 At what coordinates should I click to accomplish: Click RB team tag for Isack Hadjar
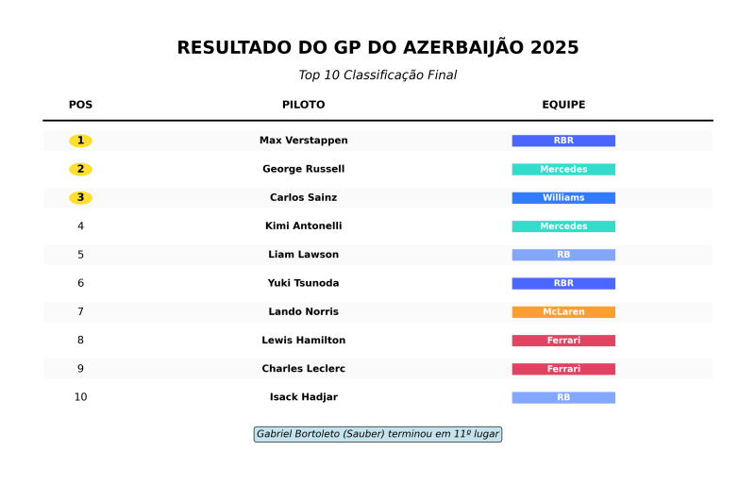click(x=563, y=397)
